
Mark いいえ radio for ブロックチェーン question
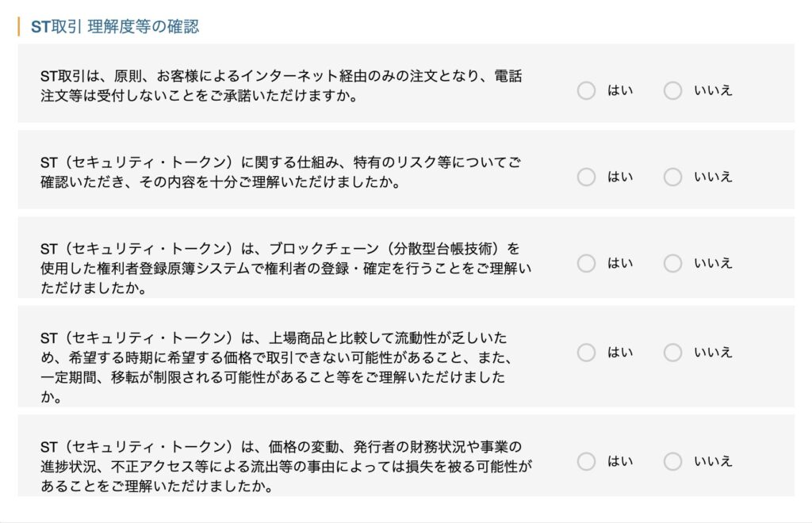coord(672,263)
